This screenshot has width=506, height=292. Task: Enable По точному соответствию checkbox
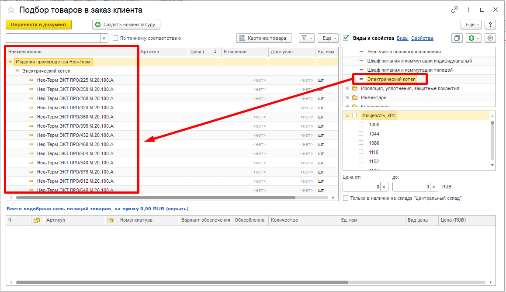pyautogui.click(x=115, y=38)
